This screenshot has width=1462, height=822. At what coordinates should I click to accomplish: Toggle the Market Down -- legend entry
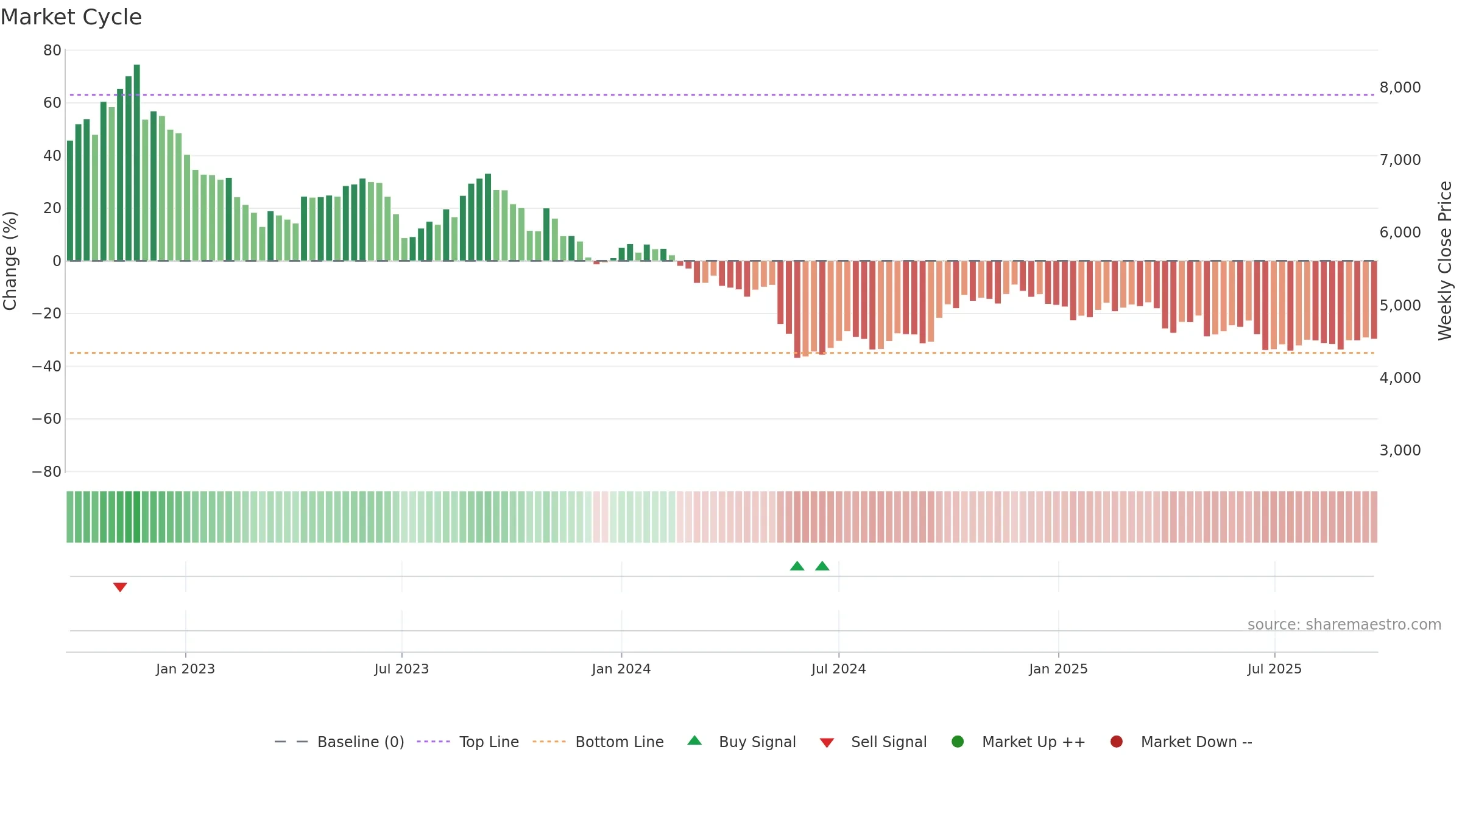pyautogui.click(x=1181, y=742)
